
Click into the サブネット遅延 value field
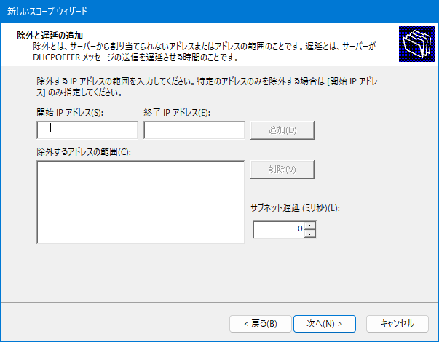tap(279, 229)
